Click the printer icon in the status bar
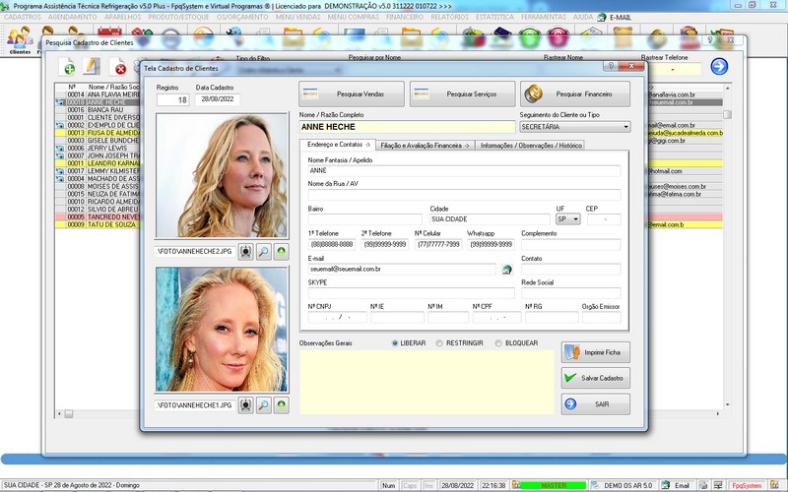This screenshot has height=492, width=788. click(703, 485)
